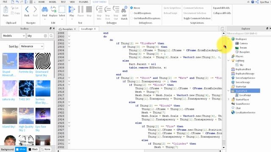Open Find with the binoculars icon
The height and width of the screenshot is (152, 271).
[x=44, y=9]
